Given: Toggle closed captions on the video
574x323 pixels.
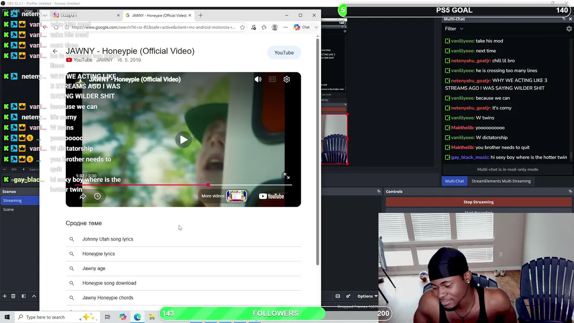Looking at the screenshot, I should pyautogui.click(x=272, y=79).
